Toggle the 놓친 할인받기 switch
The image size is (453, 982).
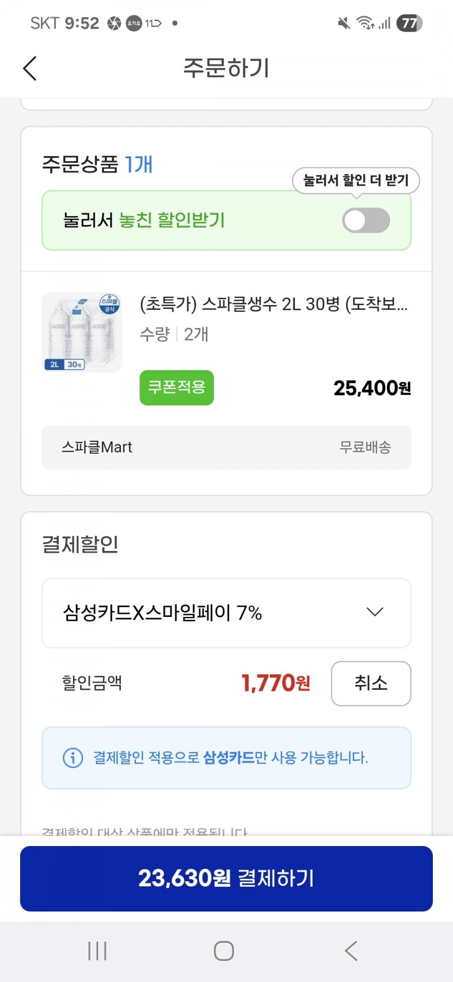click(366, 221)
